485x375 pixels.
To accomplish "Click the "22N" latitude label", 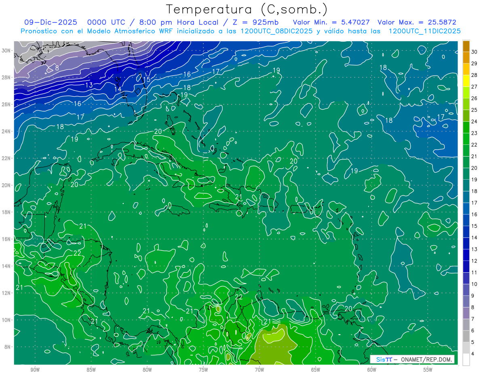I will [7, 158].
